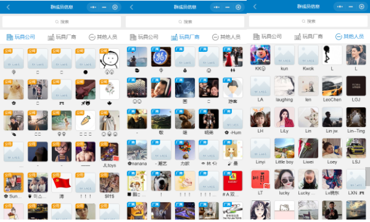Open more options in the 玩具厂商-highlighted panel header
This screenshot has height=222, width=370.
(x=216, y=7)
